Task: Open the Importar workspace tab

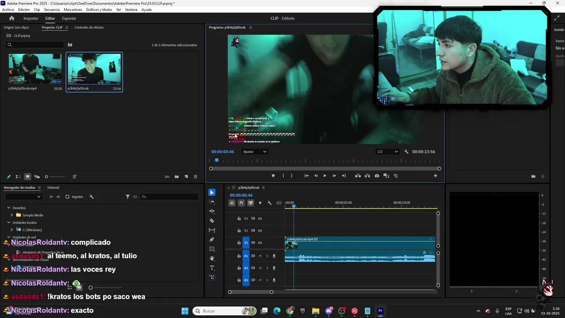Action: point(31,18)
